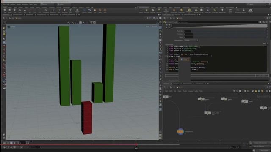Step back one frame
This screenshot has height=152, width=271.
pos(8,143)
